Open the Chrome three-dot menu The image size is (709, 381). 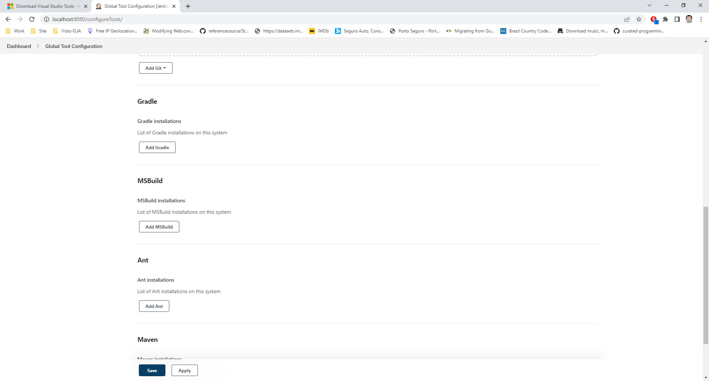pos(701,19)
